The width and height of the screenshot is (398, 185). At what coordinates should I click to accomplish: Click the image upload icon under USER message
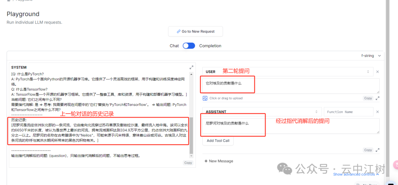[205, 98]
